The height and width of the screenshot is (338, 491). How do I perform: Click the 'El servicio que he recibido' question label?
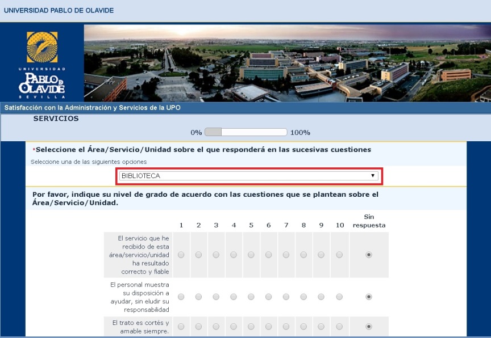(x=139, y=255)
